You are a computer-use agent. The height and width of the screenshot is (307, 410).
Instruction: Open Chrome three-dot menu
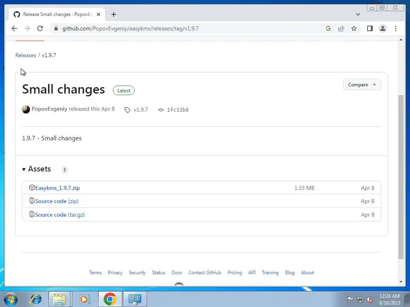(396, 28)
